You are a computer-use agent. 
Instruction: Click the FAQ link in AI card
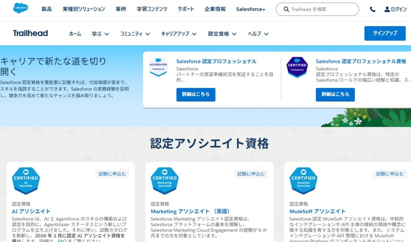click(x=62, y=240)
